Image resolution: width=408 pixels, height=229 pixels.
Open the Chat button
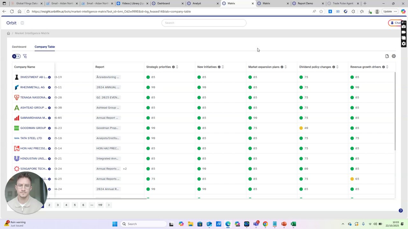[396, 23]
